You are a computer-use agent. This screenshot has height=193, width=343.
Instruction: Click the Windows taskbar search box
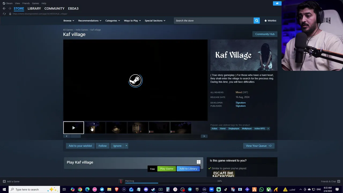pyautogui.click(x=34, y=190)
